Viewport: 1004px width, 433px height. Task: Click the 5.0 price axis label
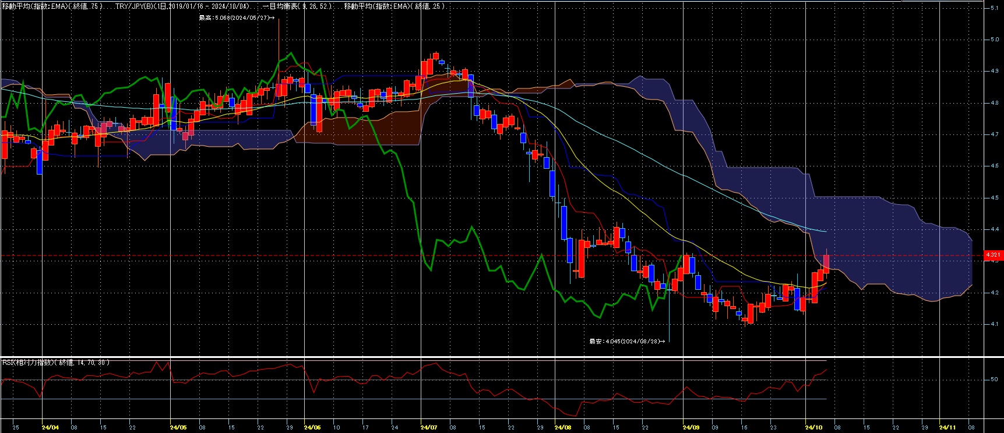[x=994, y=40]
